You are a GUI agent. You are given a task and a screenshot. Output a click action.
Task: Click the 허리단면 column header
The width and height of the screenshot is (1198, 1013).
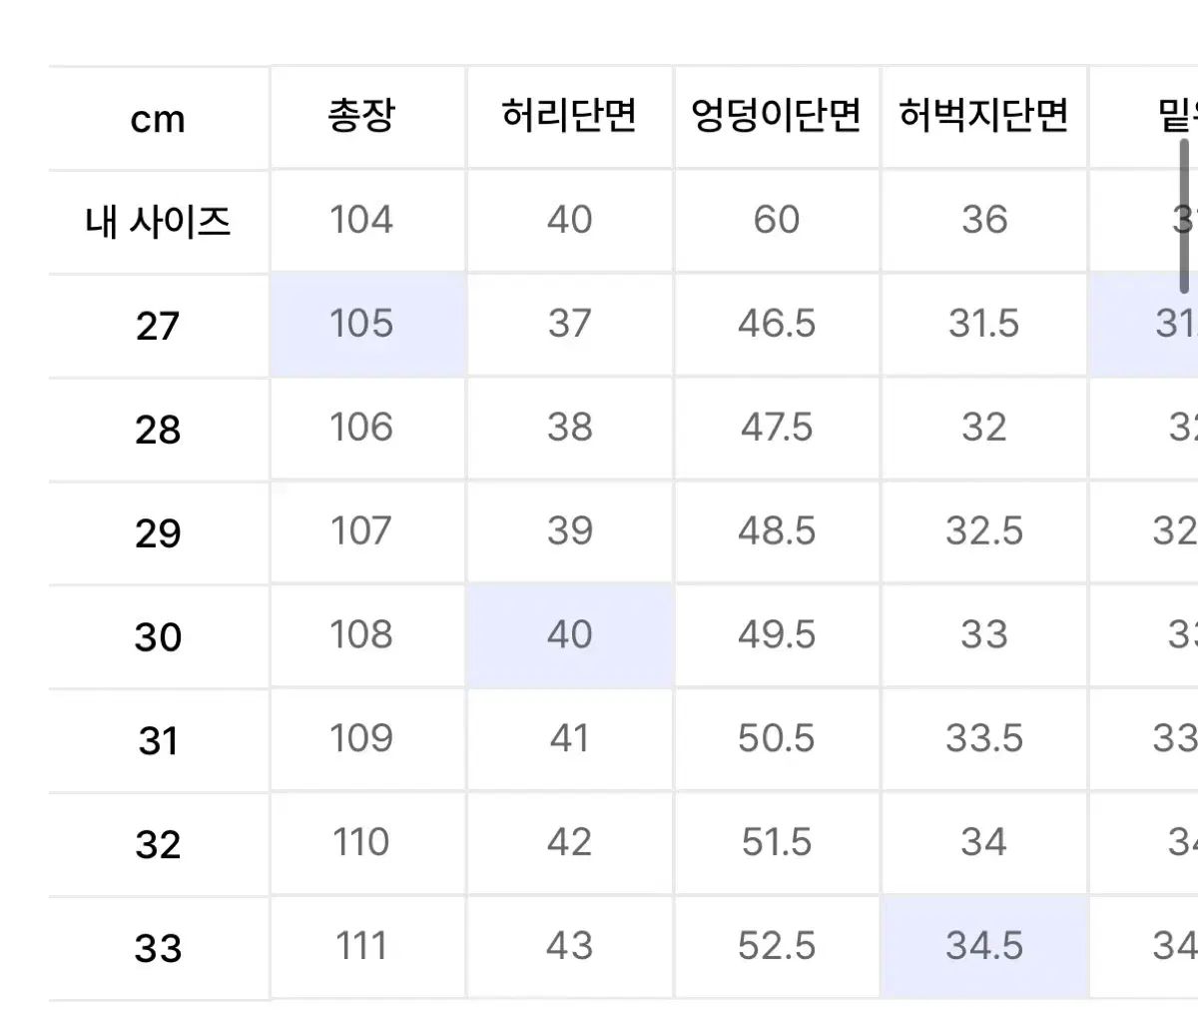point(570,118)
